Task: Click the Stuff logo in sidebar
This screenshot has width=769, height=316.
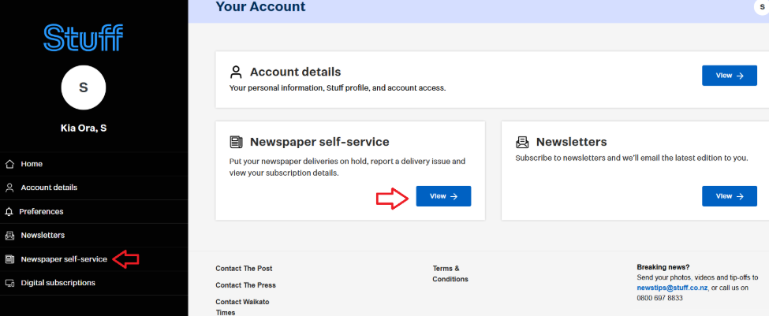Action: point(84,37)
